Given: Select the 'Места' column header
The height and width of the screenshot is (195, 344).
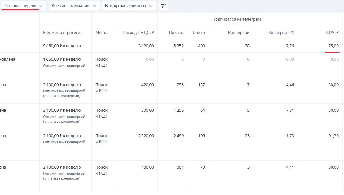Looking at the screenshot, I should click(x=101, y=33).
